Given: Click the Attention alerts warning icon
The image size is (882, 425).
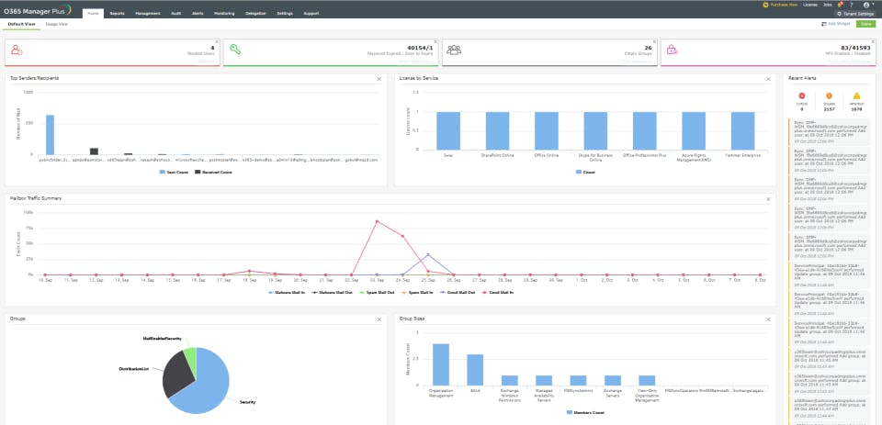Looking at the screenshot, I should point(857,95).
